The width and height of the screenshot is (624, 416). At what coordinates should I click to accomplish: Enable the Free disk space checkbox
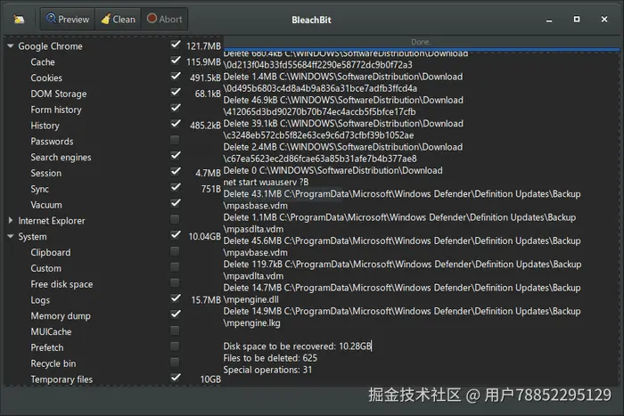coord(175,282)
